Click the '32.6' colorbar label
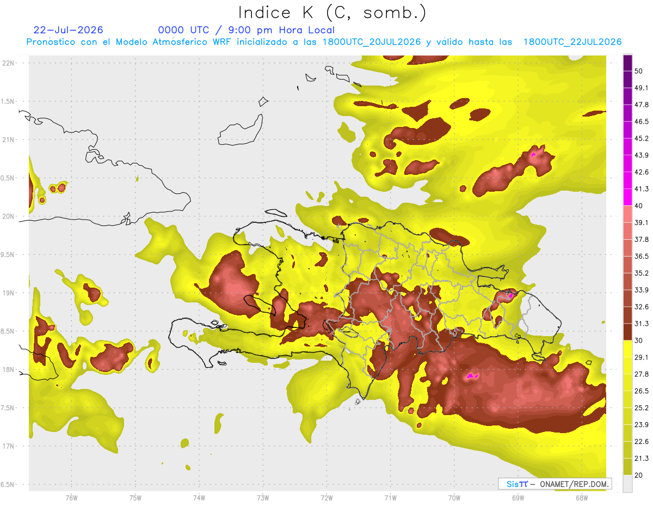653x505 pixels. pyautogui.click(x=641, y=307)
